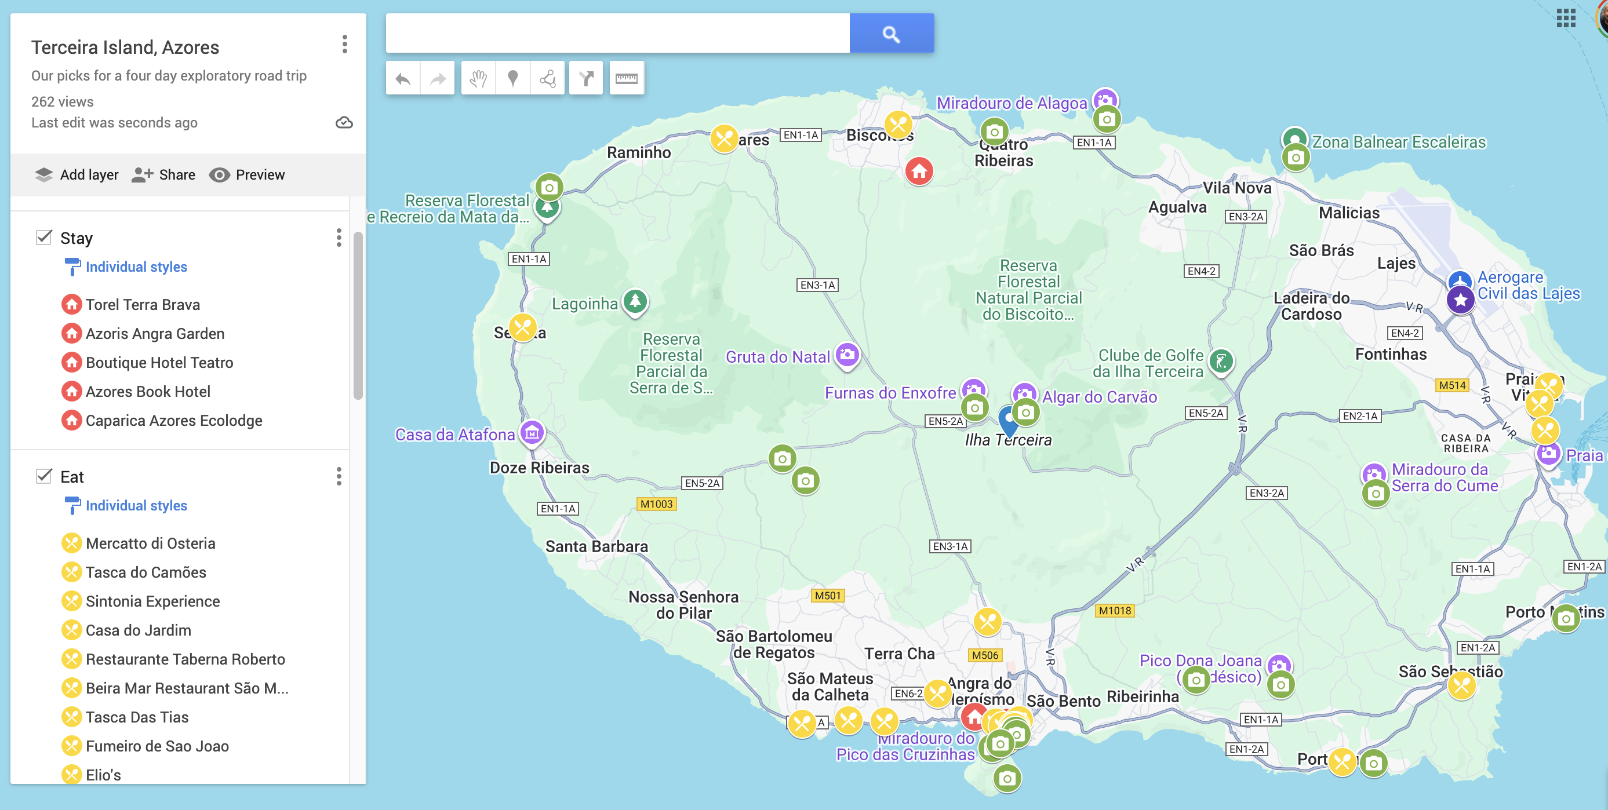The height and width of the screenshot is (810, 1608).
Task: Click Add layer
Action: [x=77, y=175]
